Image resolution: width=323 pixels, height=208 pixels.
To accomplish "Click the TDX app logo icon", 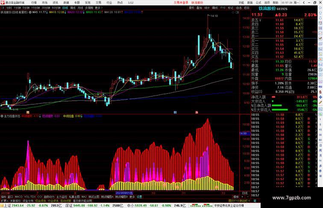I will point(2,3).
